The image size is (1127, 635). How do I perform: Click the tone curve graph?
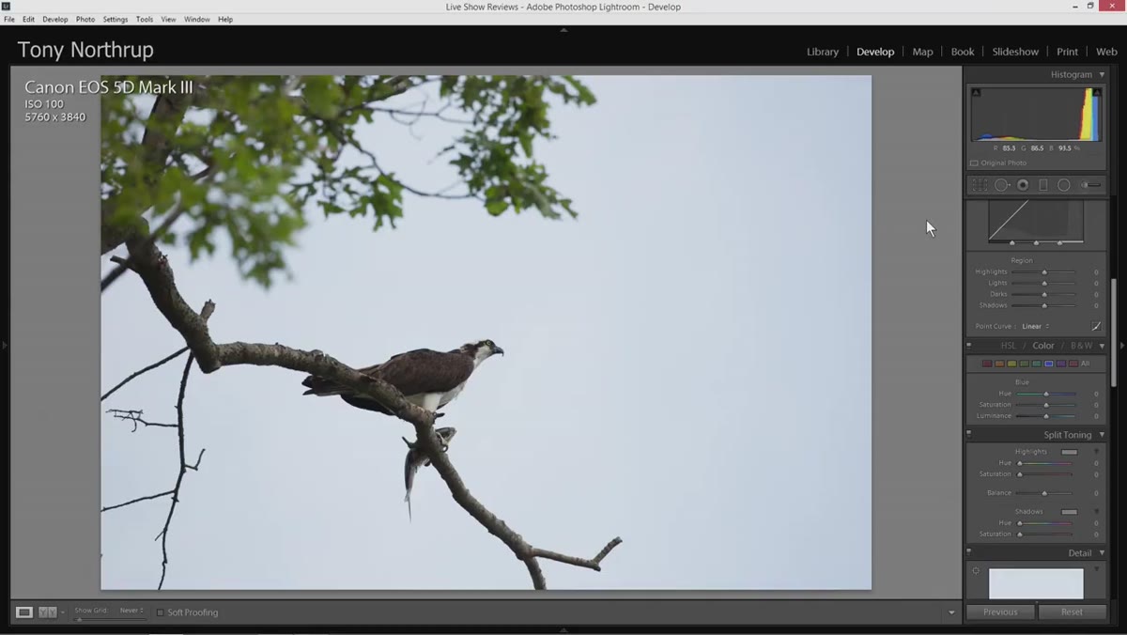pos(1036,222)
